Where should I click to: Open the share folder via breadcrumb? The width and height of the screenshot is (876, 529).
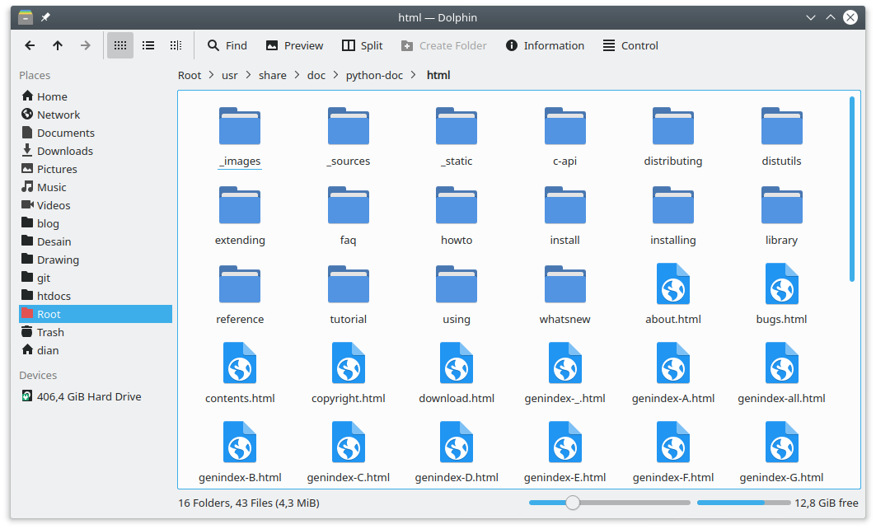pyautogui.click(x=272, y=75)
